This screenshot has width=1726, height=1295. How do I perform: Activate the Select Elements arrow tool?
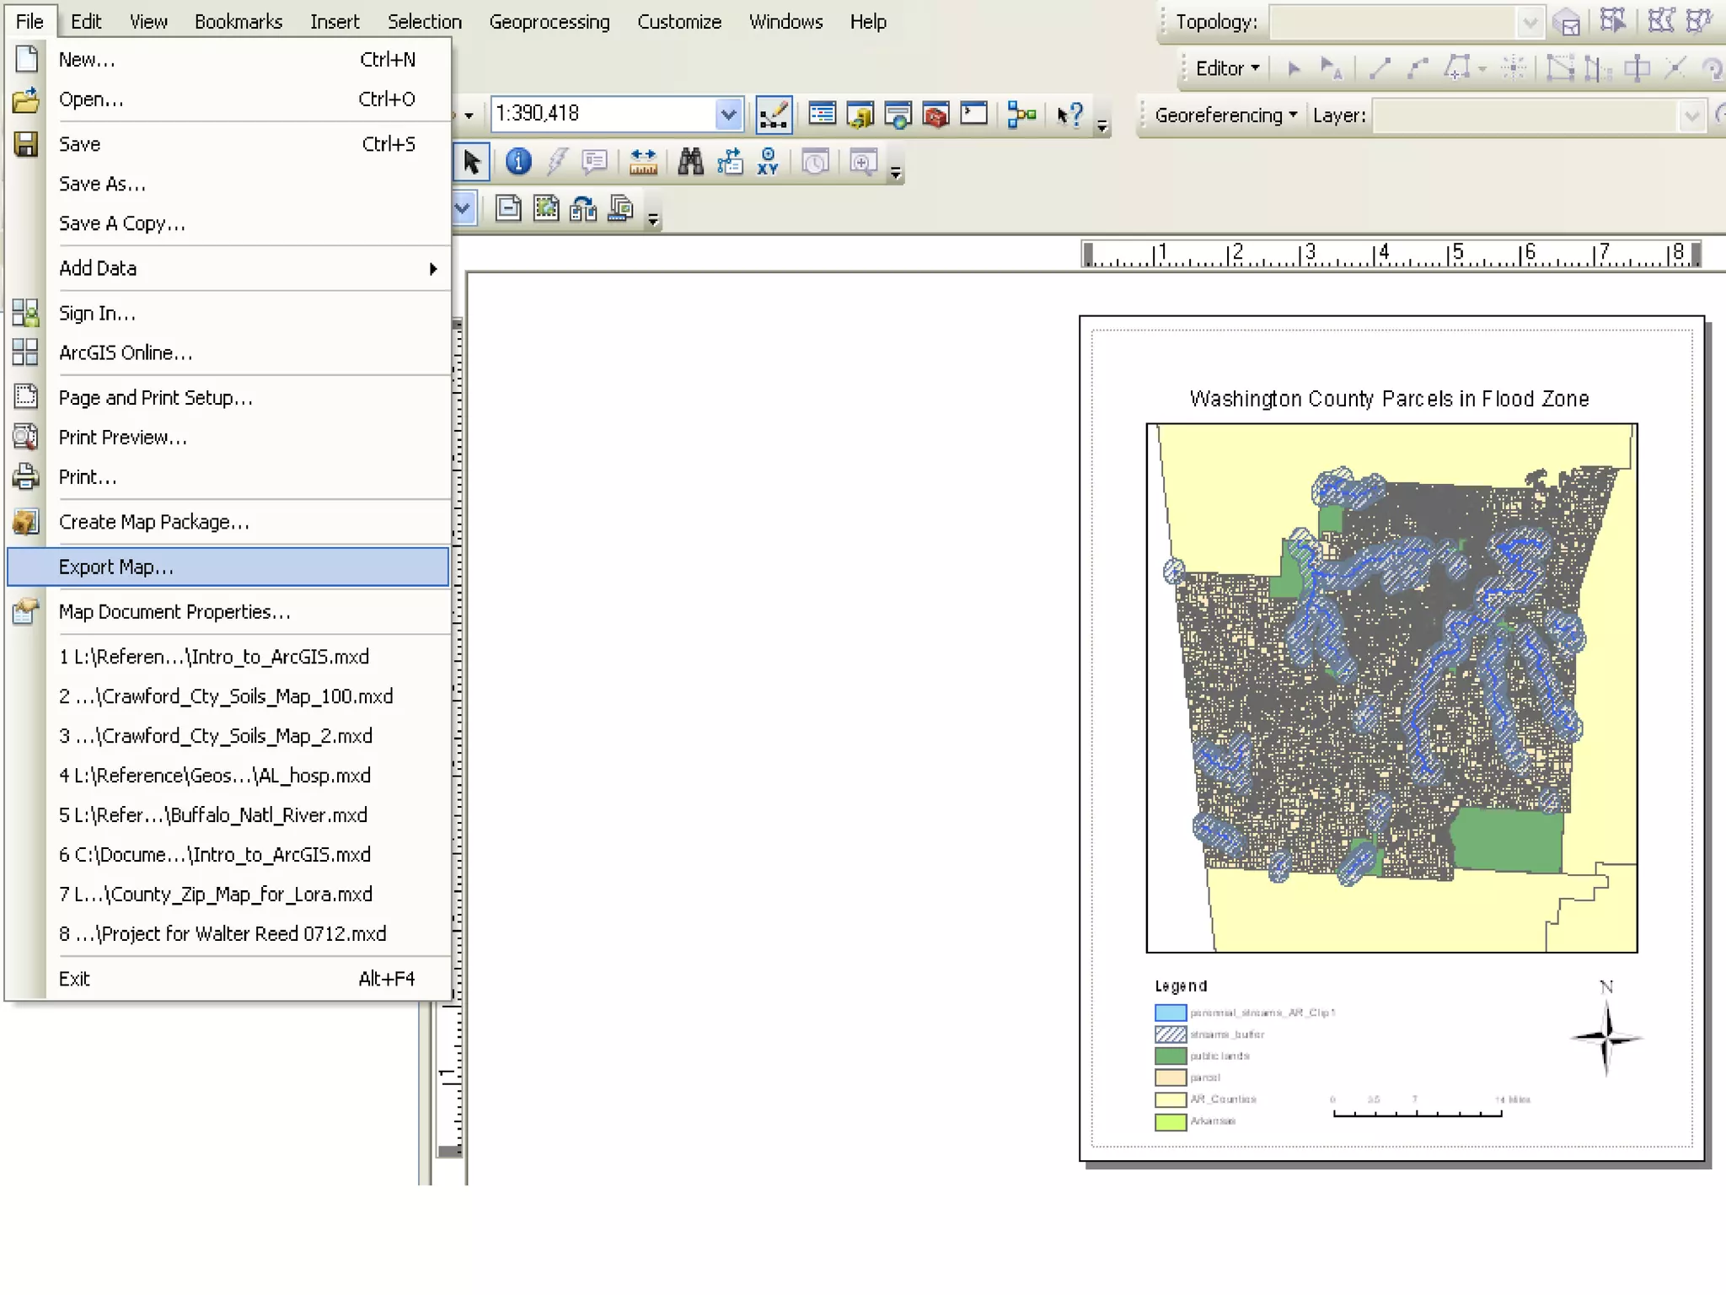(x=471, y=161)
